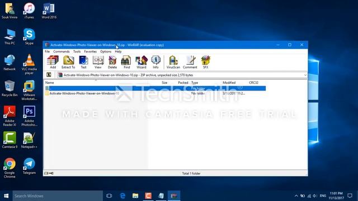Click the ENG language indicator
358x201 pixels.
[323, 196]
